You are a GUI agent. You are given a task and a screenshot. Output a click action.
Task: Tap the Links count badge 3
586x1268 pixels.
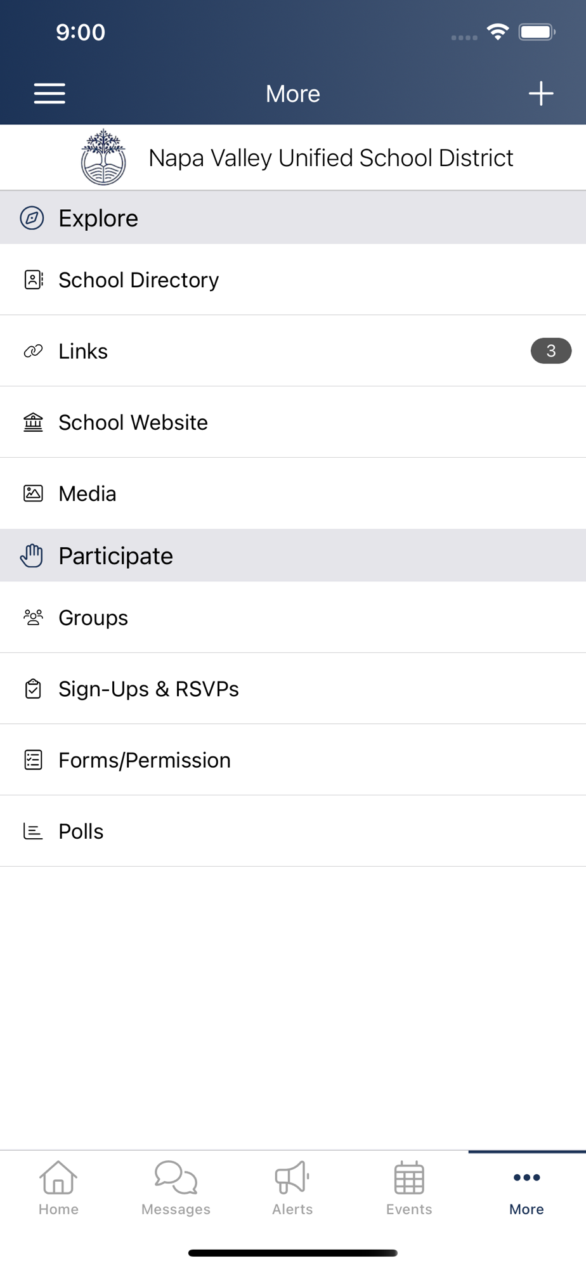(551, 351)
